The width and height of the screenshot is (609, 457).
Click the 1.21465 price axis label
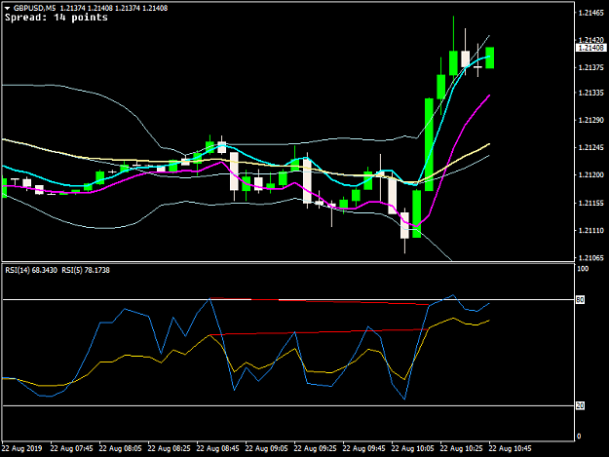pos(591,13)
